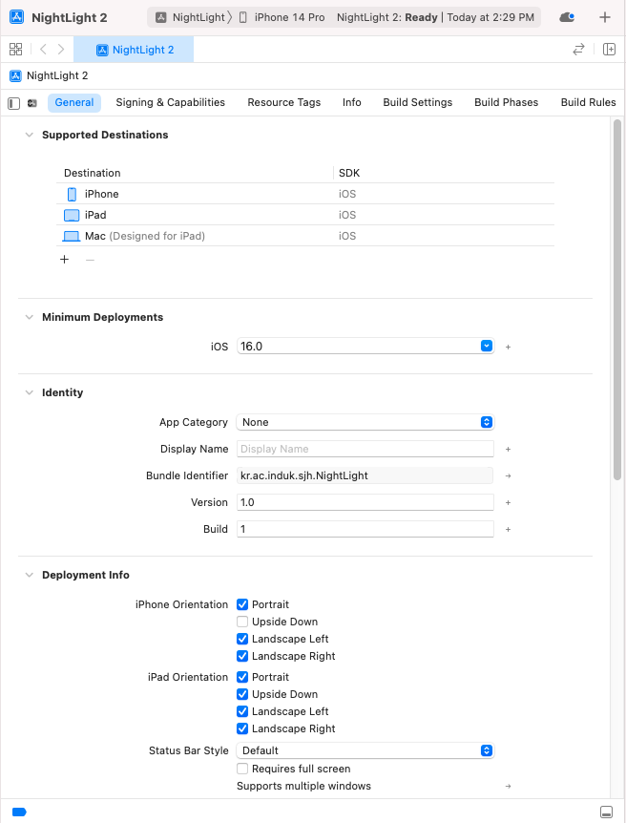Enable Requires full screen checkbox

click(242, 769)
